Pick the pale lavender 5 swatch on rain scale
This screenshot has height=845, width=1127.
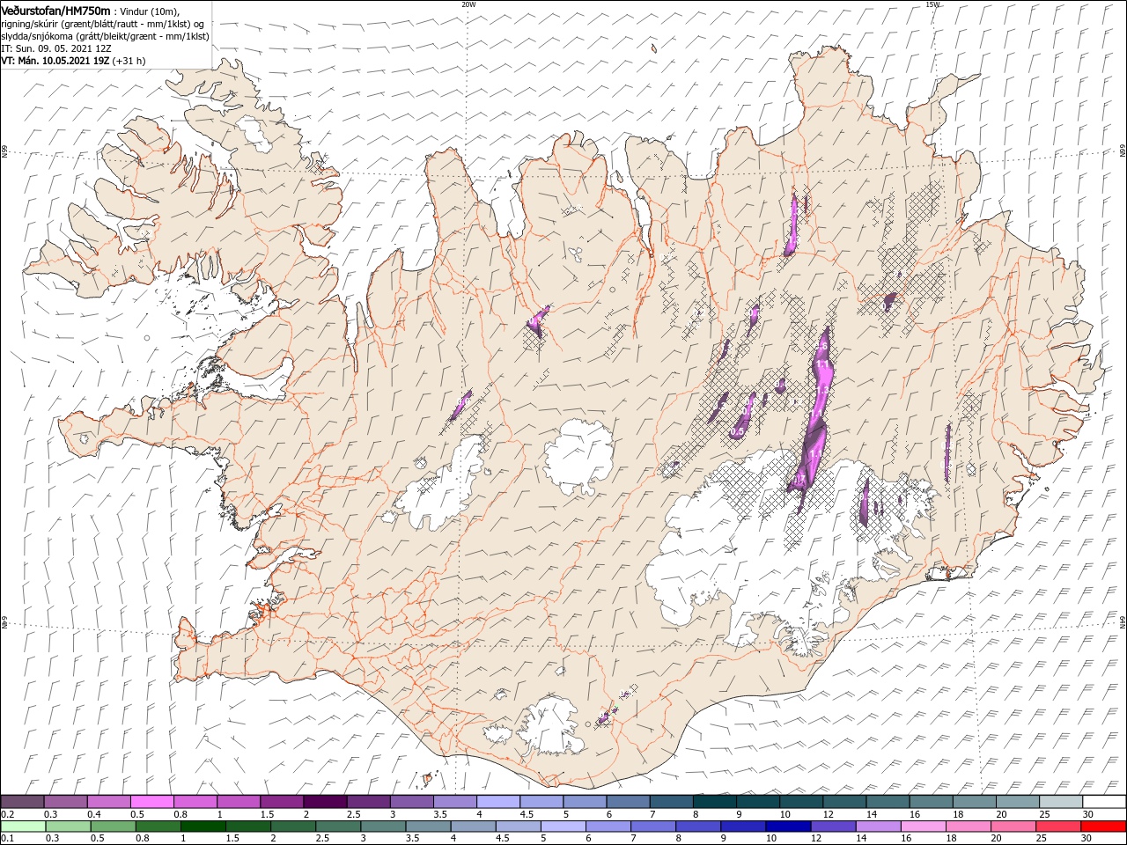563,827
